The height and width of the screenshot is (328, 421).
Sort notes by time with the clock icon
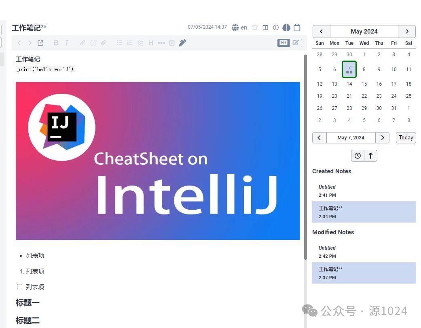[x=358, y=156]
